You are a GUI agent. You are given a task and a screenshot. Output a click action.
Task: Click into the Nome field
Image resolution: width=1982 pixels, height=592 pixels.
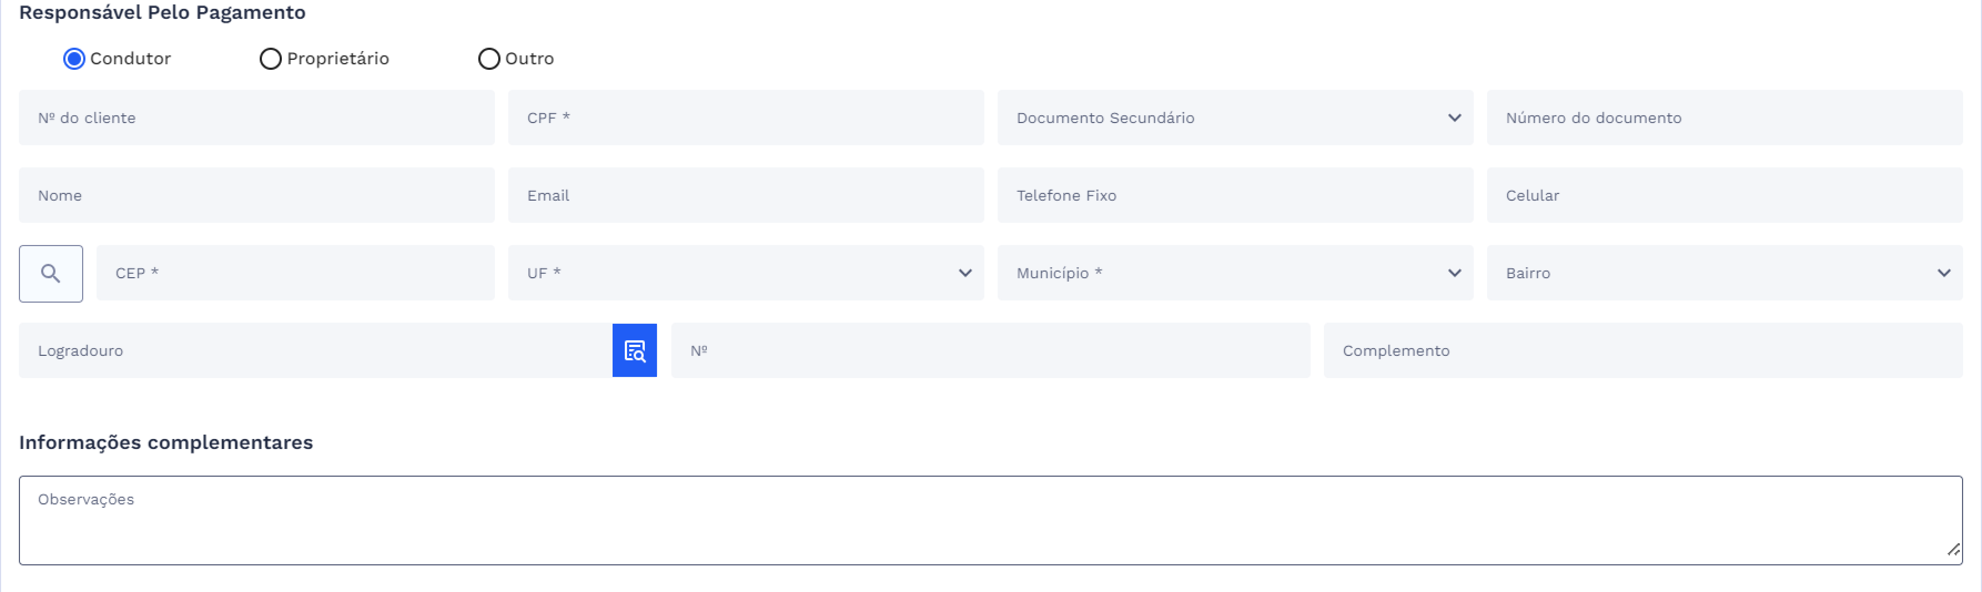pos(256,195)
